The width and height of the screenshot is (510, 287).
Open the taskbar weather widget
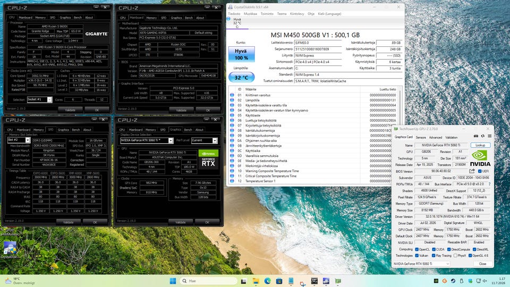(x=20, y=281)
